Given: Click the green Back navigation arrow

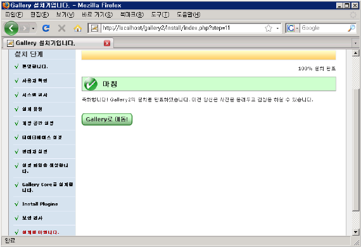Looking at the screenshot, I should [x=11, y=28].
